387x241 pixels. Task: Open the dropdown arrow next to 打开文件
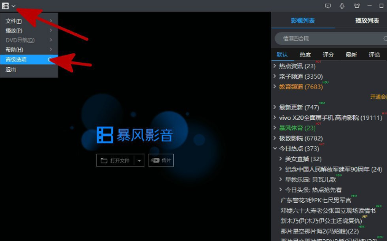point(139,160)
